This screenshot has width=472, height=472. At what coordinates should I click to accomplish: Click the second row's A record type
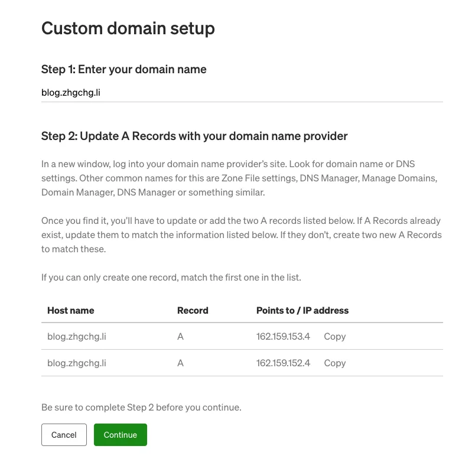pyautogui.click(x=180, y=363)
